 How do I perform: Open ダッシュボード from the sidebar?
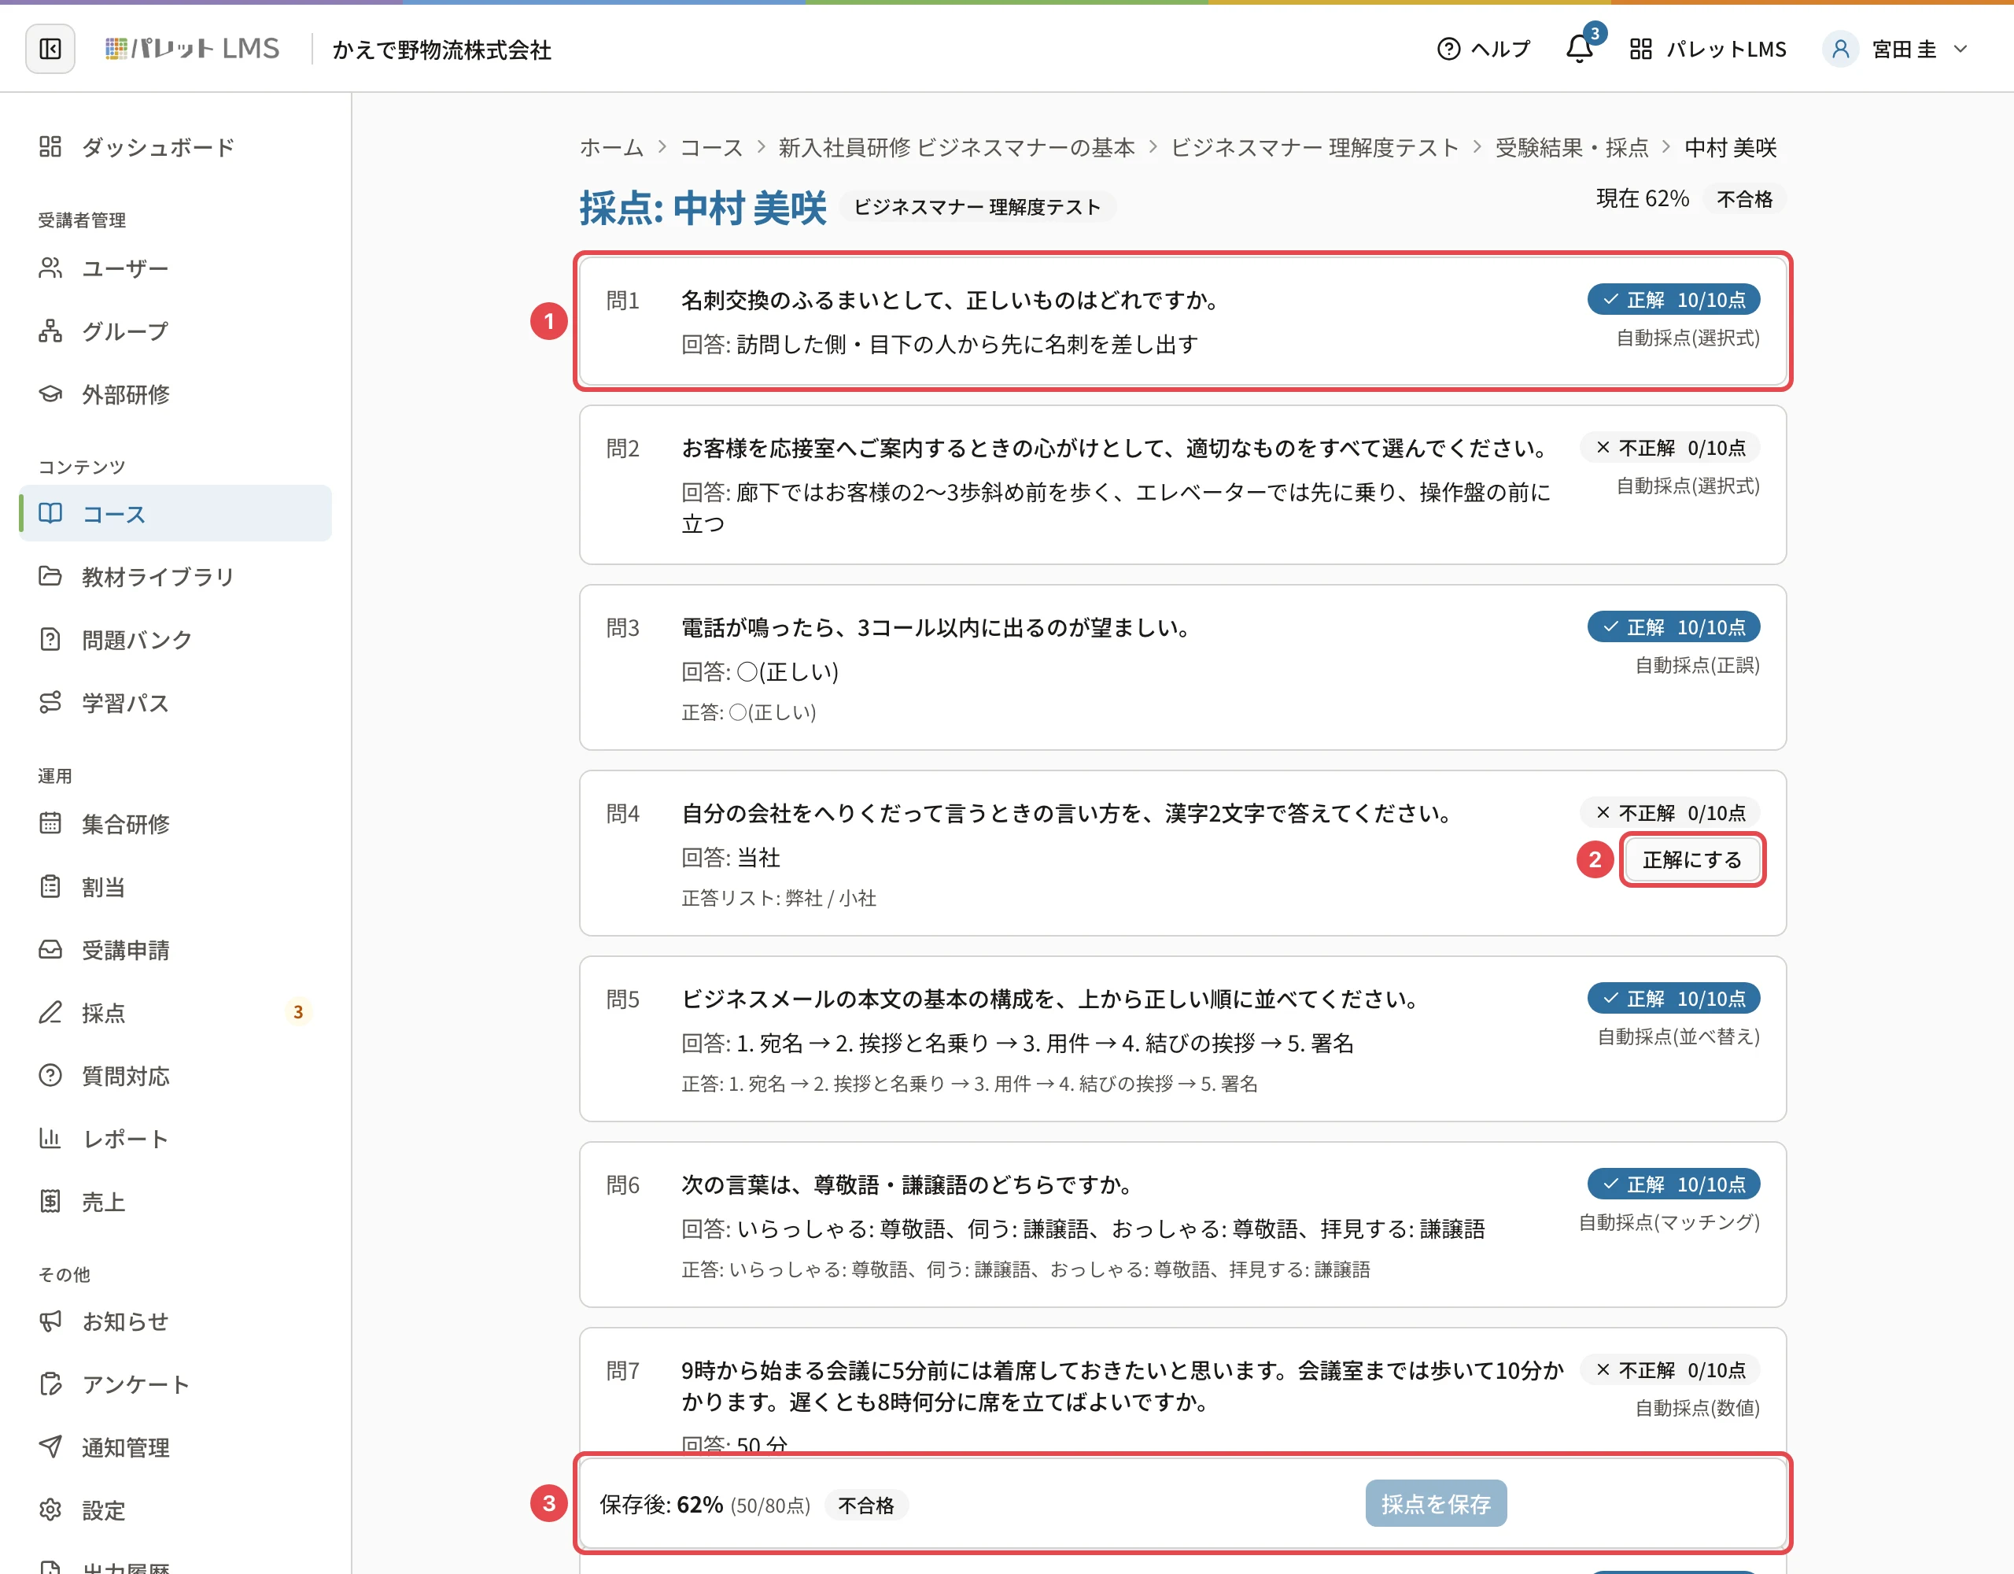175,146
